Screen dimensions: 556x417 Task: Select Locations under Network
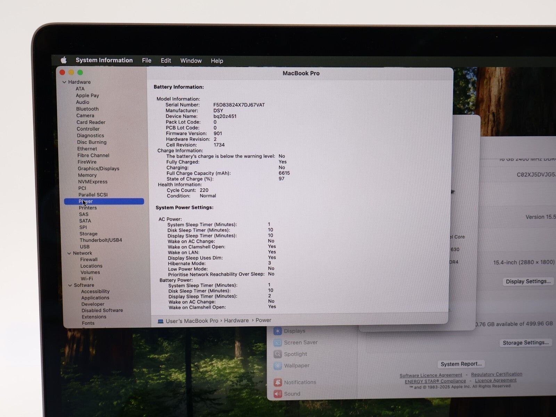tap(91, 266)
